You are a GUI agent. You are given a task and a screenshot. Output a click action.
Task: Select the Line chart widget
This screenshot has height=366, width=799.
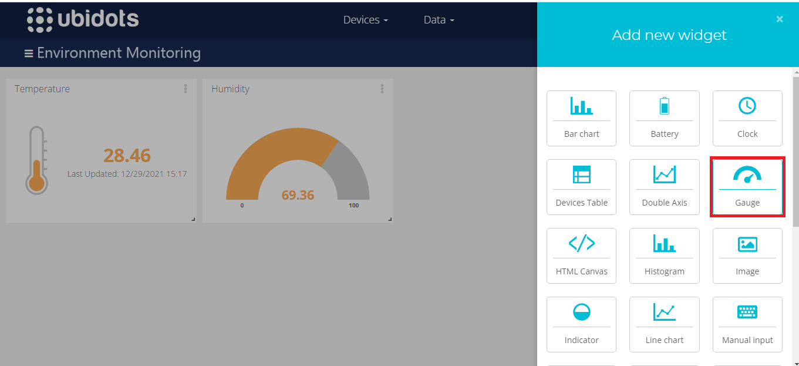tap(664, 324)
